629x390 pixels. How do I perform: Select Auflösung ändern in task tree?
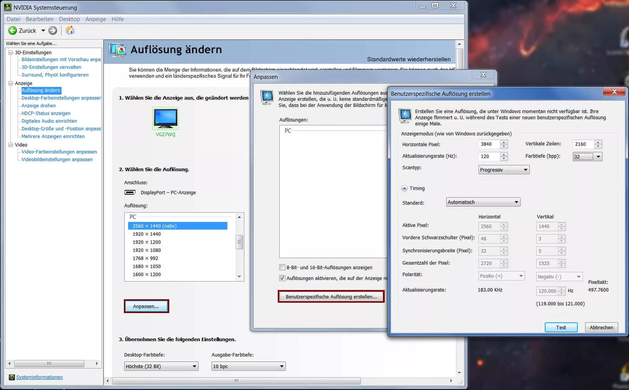41,90
